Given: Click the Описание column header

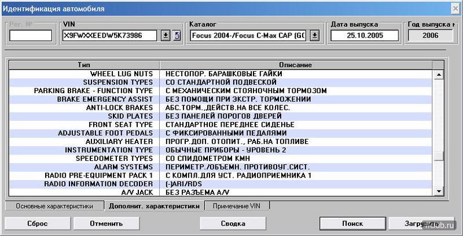Looking at the screenshot, I should point(296,65).
